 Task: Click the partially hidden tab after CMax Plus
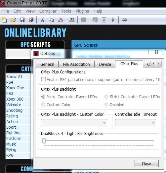147,64
